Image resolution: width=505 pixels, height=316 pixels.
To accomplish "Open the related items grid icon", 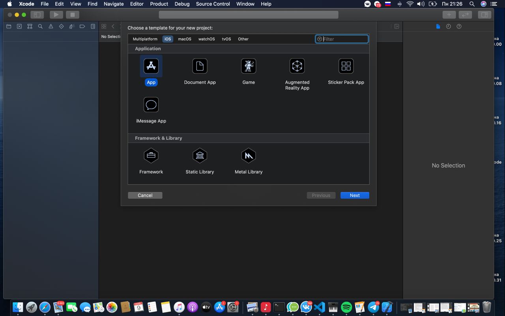I will [x=104, y=26].
